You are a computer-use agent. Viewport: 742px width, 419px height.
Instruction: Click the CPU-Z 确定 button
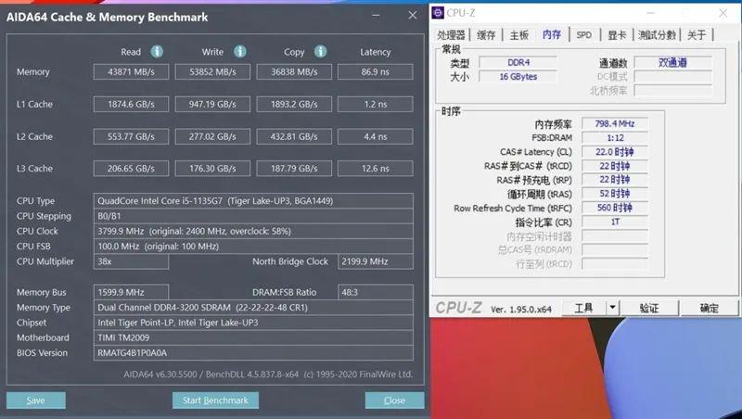point(709,308)
